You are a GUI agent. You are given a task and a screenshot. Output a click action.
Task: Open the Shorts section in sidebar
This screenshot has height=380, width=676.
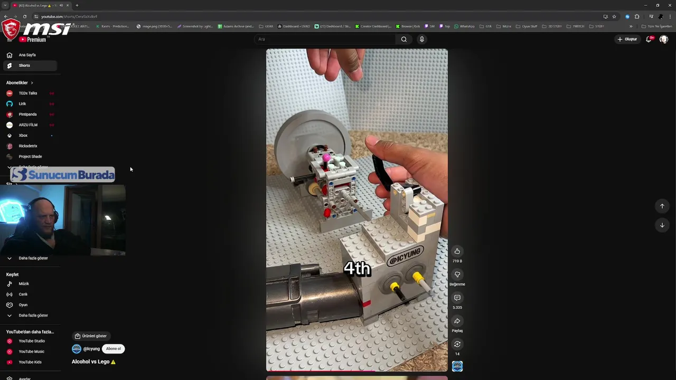click(x=29, y=65)
